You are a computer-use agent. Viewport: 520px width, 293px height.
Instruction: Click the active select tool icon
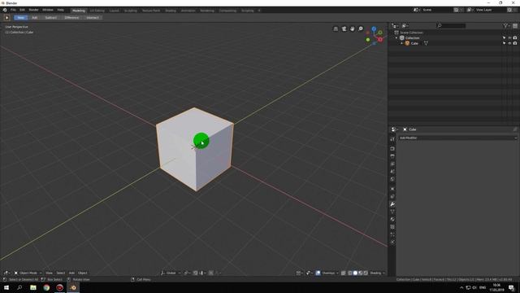tap(6, 18)
